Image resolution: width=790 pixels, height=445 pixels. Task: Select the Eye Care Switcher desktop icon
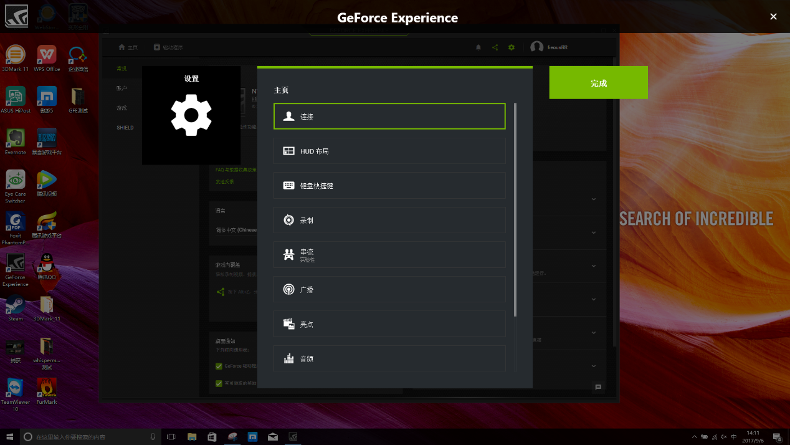(16, 186)
